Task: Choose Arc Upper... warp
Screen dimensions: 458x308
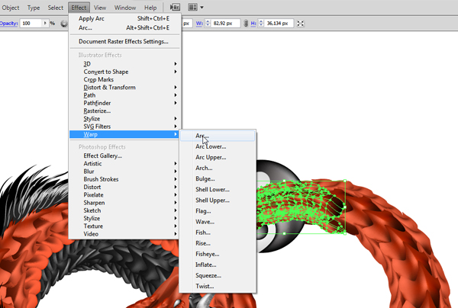Action: [x=218, y=158]
